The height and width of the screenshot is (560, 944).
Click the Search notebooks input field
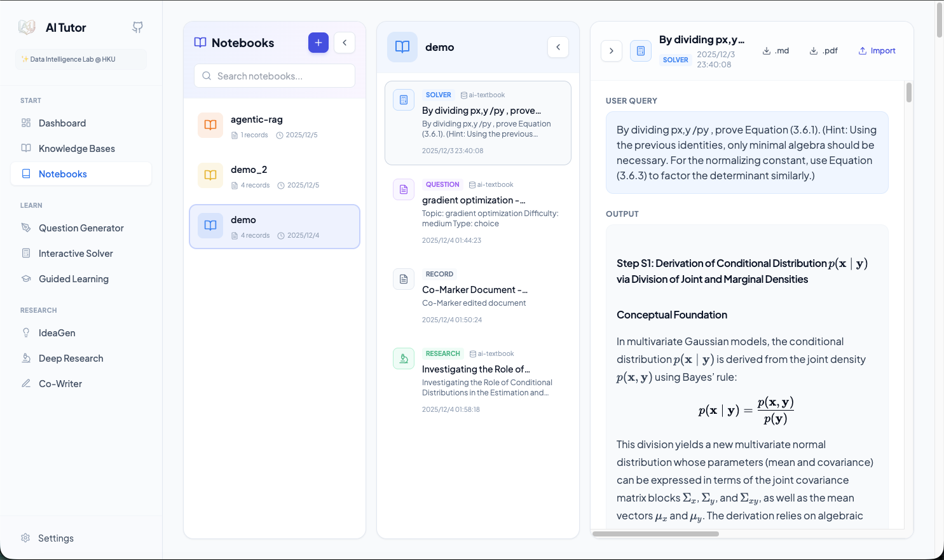(274, 75)
